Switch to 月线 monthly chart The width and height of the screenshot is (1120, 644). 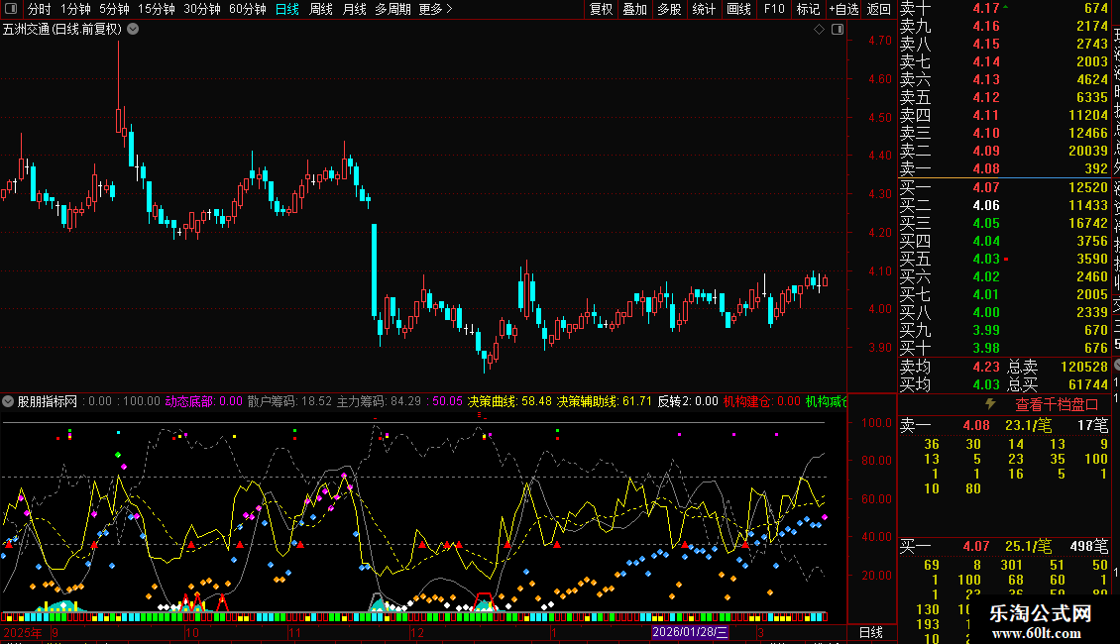[x=354, y=9]
